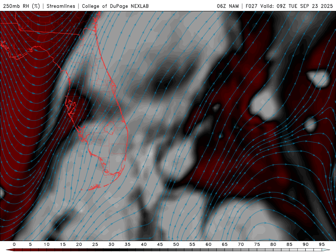The image size is (336, 252).
Task: Click the colorbar label "75"
Action: tap(257, 244)
